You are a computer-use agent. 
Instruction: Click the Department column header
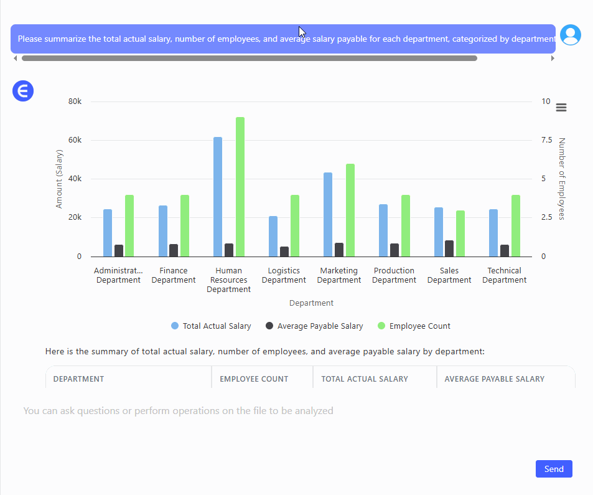point(79,379)
